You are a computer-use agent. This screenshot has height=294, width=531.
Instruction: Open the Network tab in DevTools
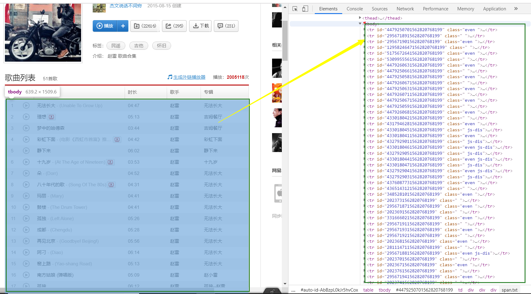(x=405, y=9)
